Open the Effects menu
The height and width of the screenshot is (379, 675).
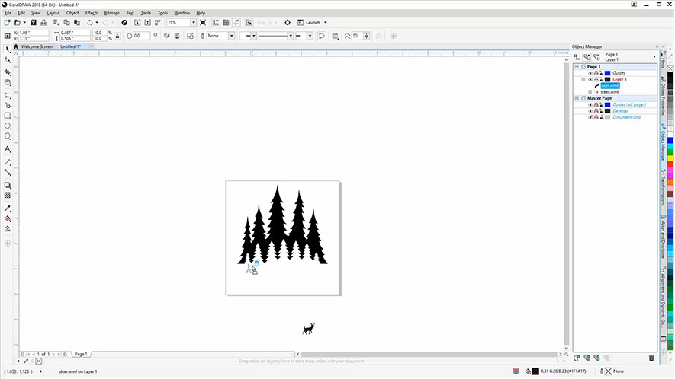[x=92, y=13]
